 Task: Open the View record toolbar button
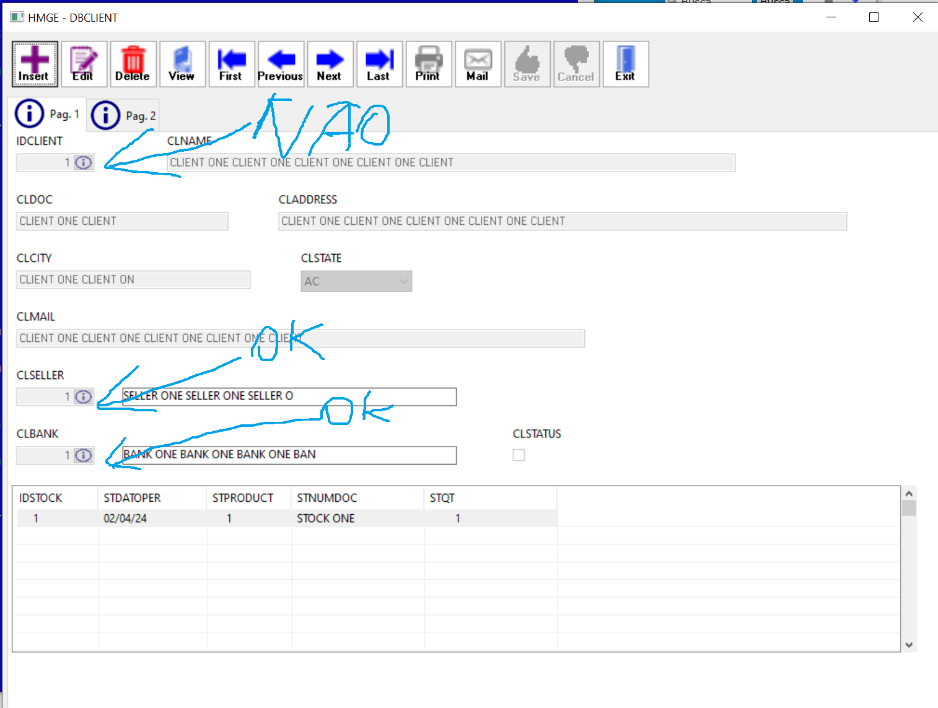(182, 64)
